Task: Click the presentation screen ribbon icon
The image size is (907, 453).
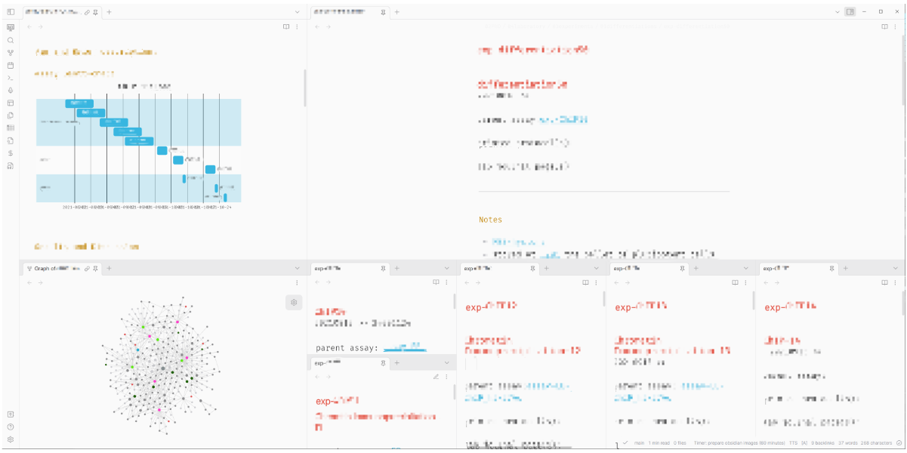Action: click(x=11, y=27)
